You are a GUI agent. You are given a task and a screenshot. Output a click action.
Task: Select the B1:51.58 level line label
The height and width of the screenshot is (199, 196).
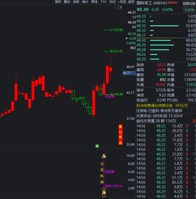[x=117, y=51]
